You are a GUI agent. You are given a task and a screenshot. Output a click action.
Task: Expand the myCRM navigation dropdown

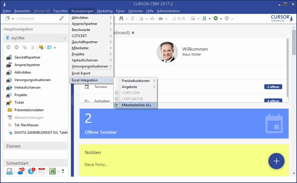click(65, 38)
